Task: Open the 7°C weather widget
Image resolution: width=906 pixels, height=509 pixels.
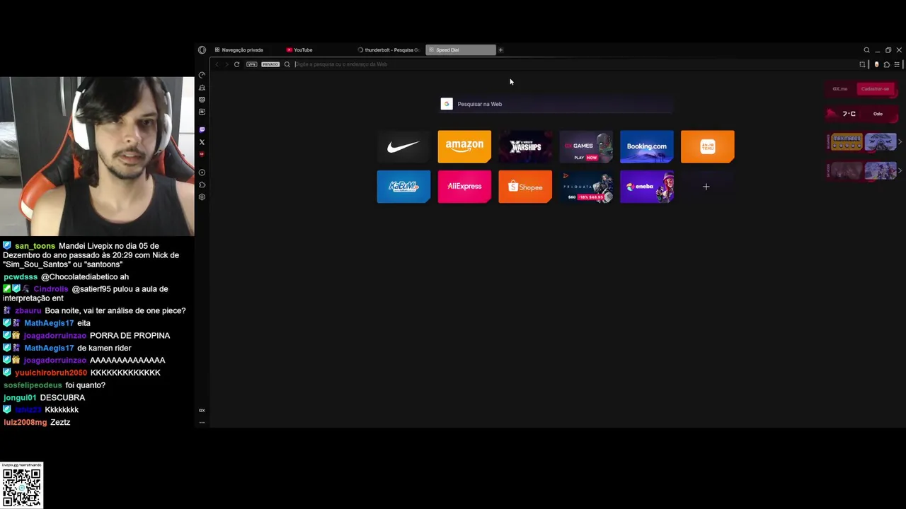Action: [x=861, y=114]
